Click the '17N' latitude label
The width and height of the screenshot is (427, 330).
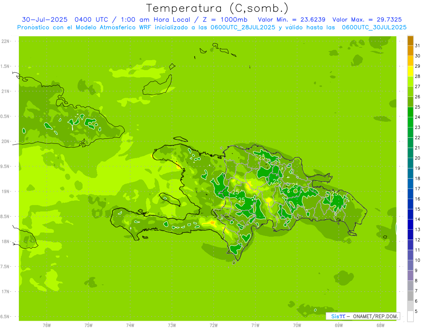coord(5,292)
